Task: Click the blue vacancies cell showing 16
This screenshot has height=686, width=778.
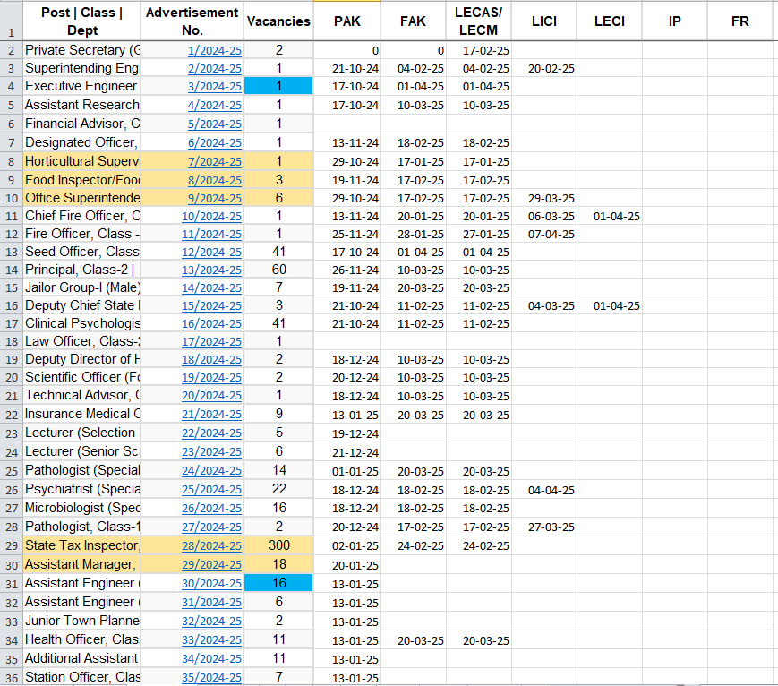Action: click(x=278, y=583)
